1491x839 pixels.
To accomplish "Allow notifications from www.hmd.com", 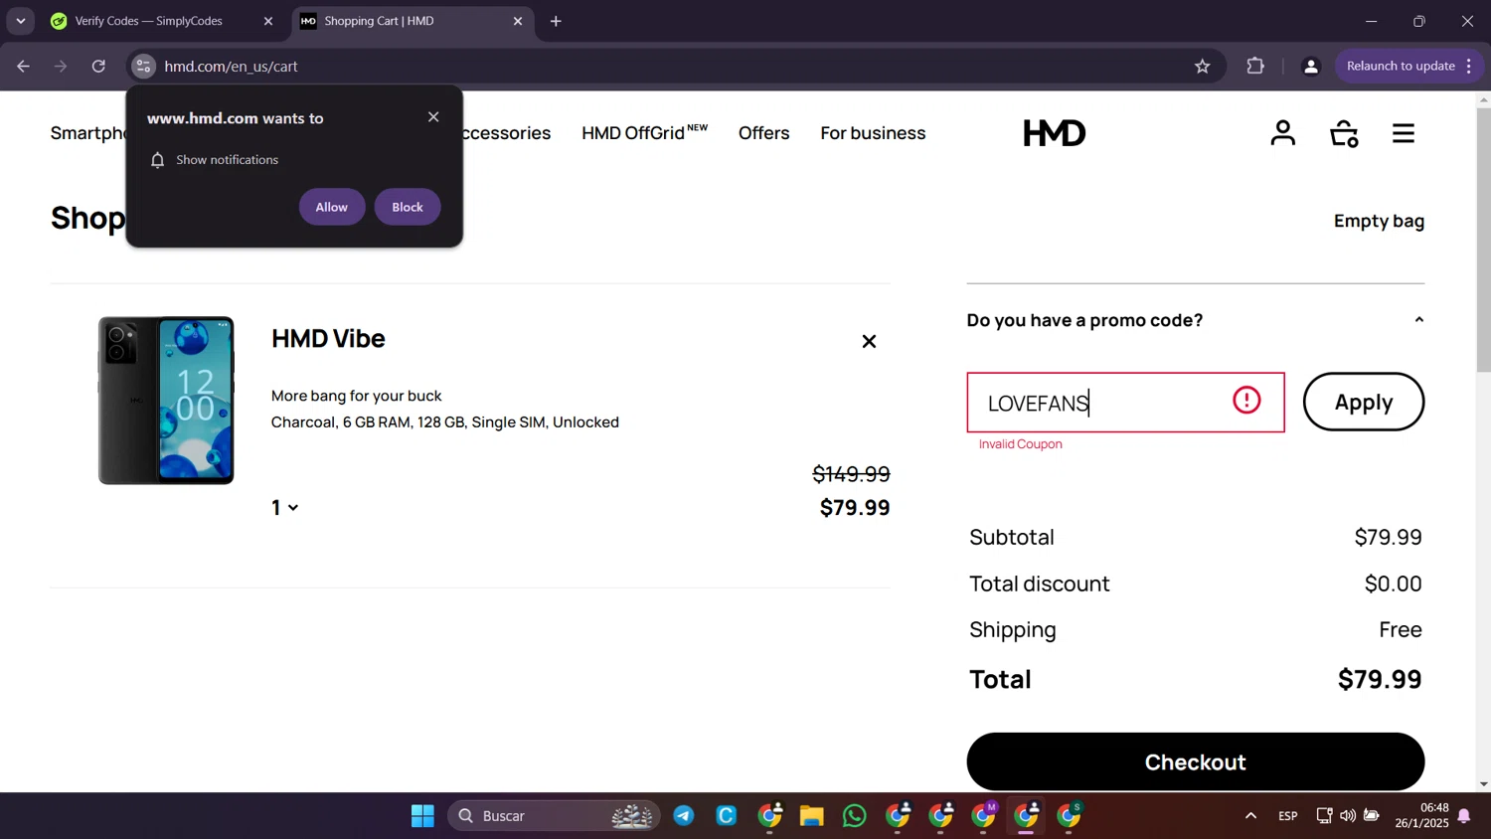I will 332,207.
